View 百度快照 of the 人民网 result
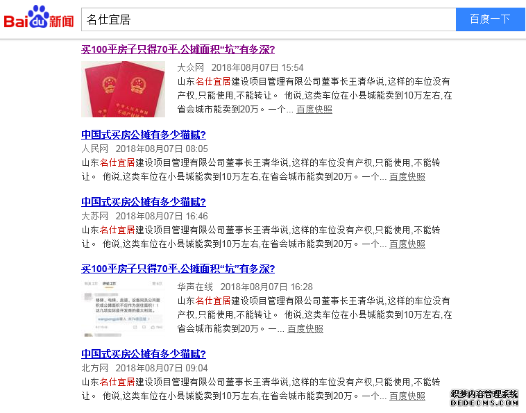 coord(407,177)
